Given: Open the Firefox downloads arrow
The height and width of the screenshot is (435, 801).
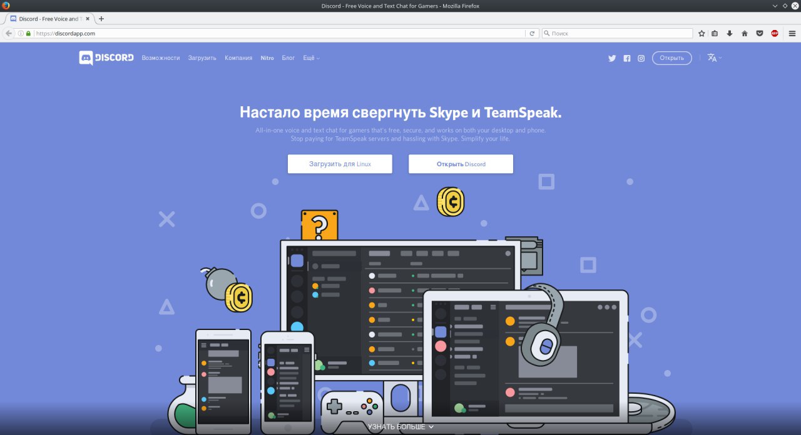Looking at the screenshot, I should (730, 33).
